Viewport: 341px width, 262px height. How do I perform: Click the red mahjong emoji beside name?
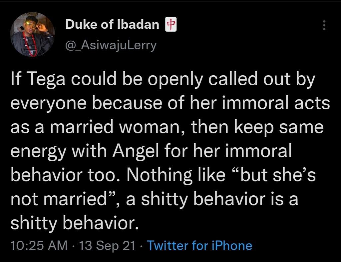click(x=170, y=25)
